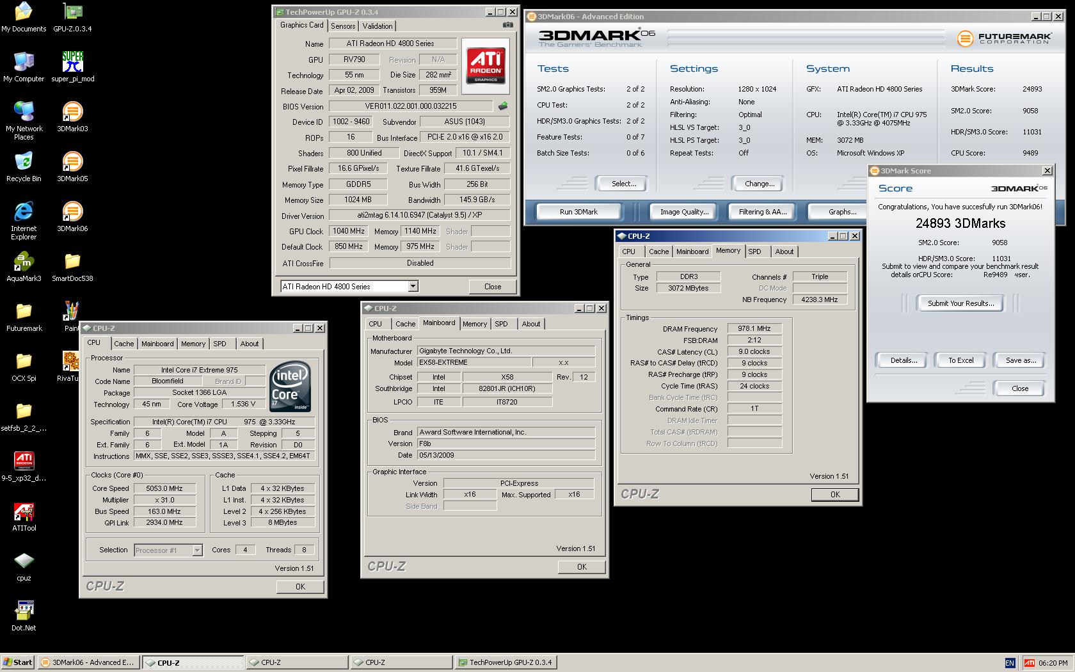Click OK in the CPU-Z memory window
The height and width of the screenshot is (672, 1075).
[835, 495]
